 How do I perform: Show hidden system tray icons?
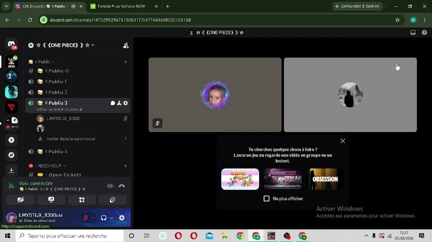(366, 236)
